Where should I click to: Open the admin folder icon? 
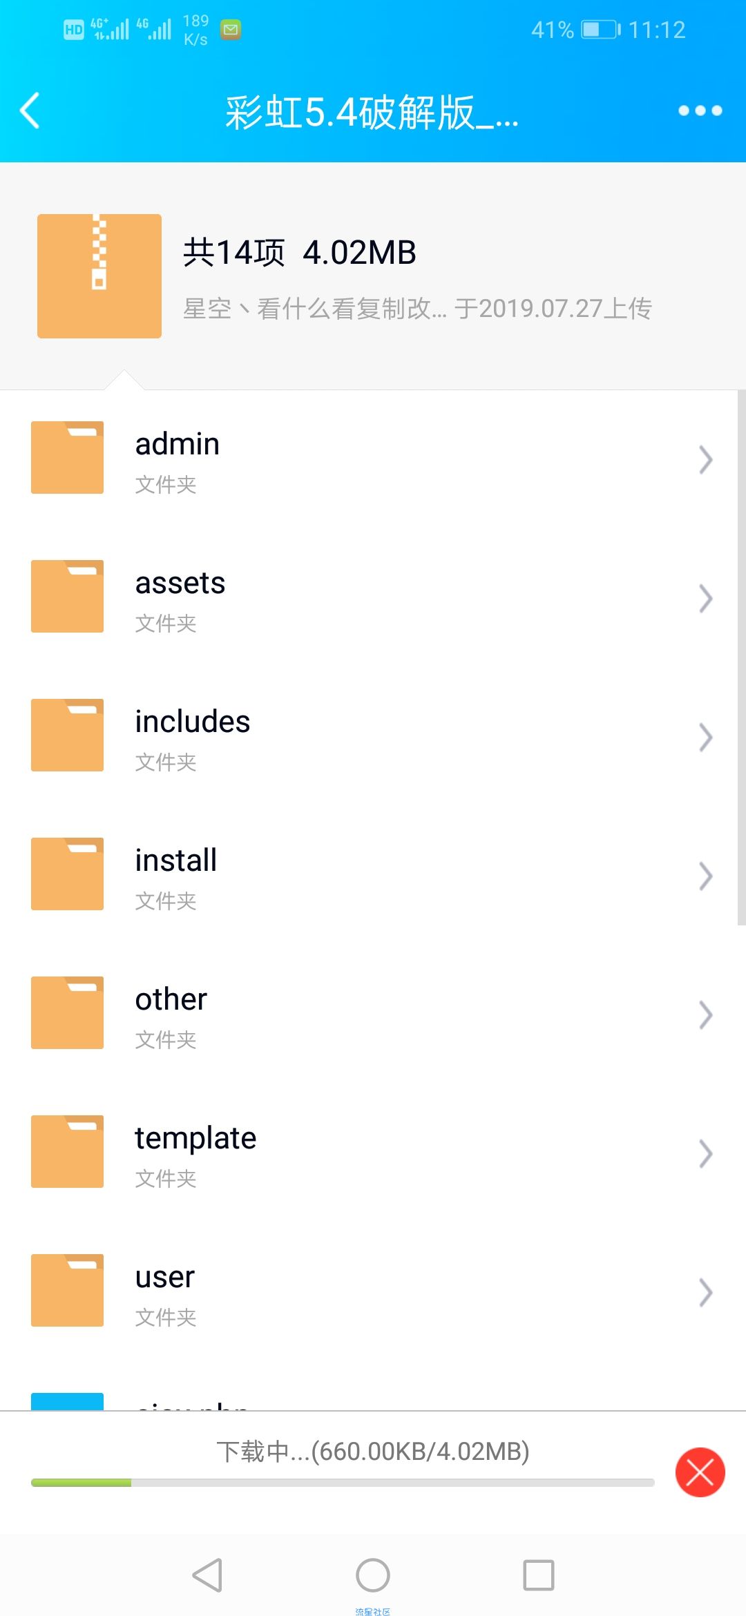pyautogui.click(x=67, y=457)
